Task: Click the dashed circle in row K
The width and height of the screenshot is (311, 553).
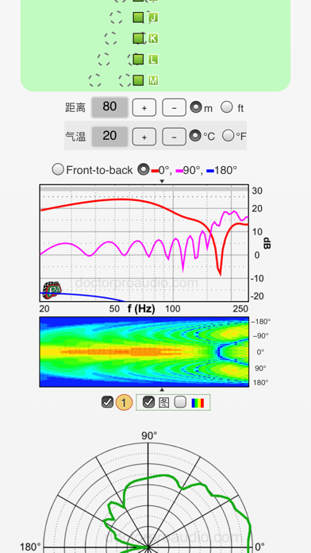Action: (x=110, y=38)
